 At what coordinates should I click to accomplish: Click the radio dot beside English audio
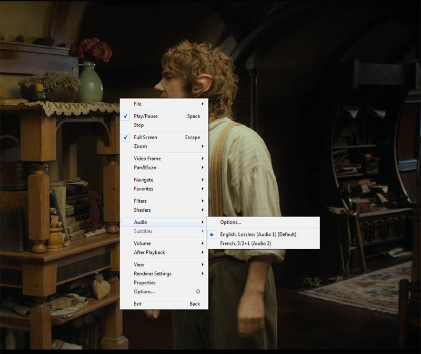212,234
